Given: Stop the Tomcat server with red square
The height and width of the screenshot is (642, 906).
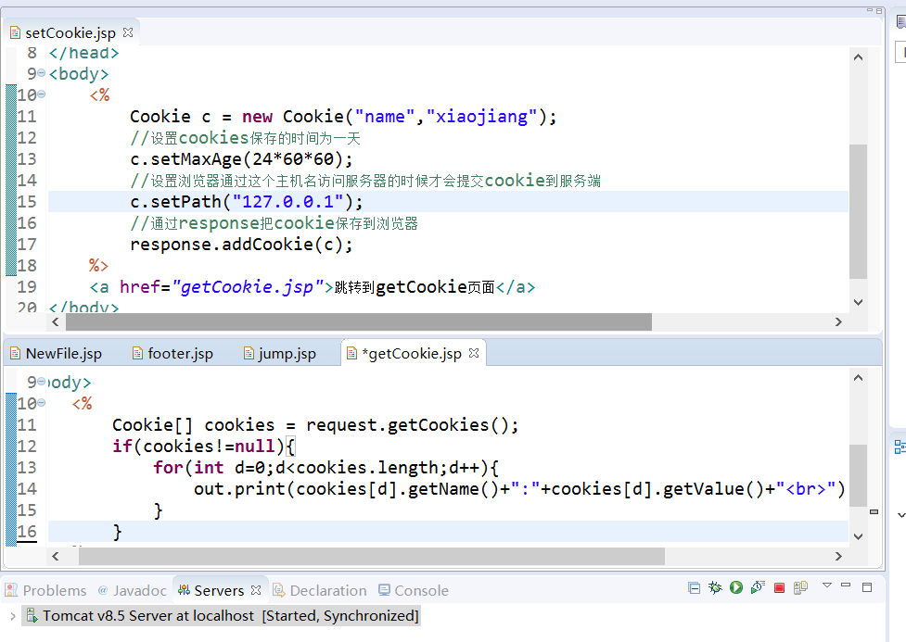Looking at the screenshot, I should point(779,587).
